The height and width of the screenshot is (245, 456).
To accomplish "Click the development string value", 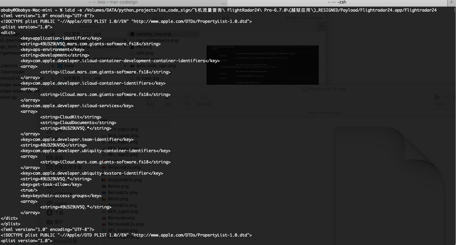I will (x=55, y=55).
